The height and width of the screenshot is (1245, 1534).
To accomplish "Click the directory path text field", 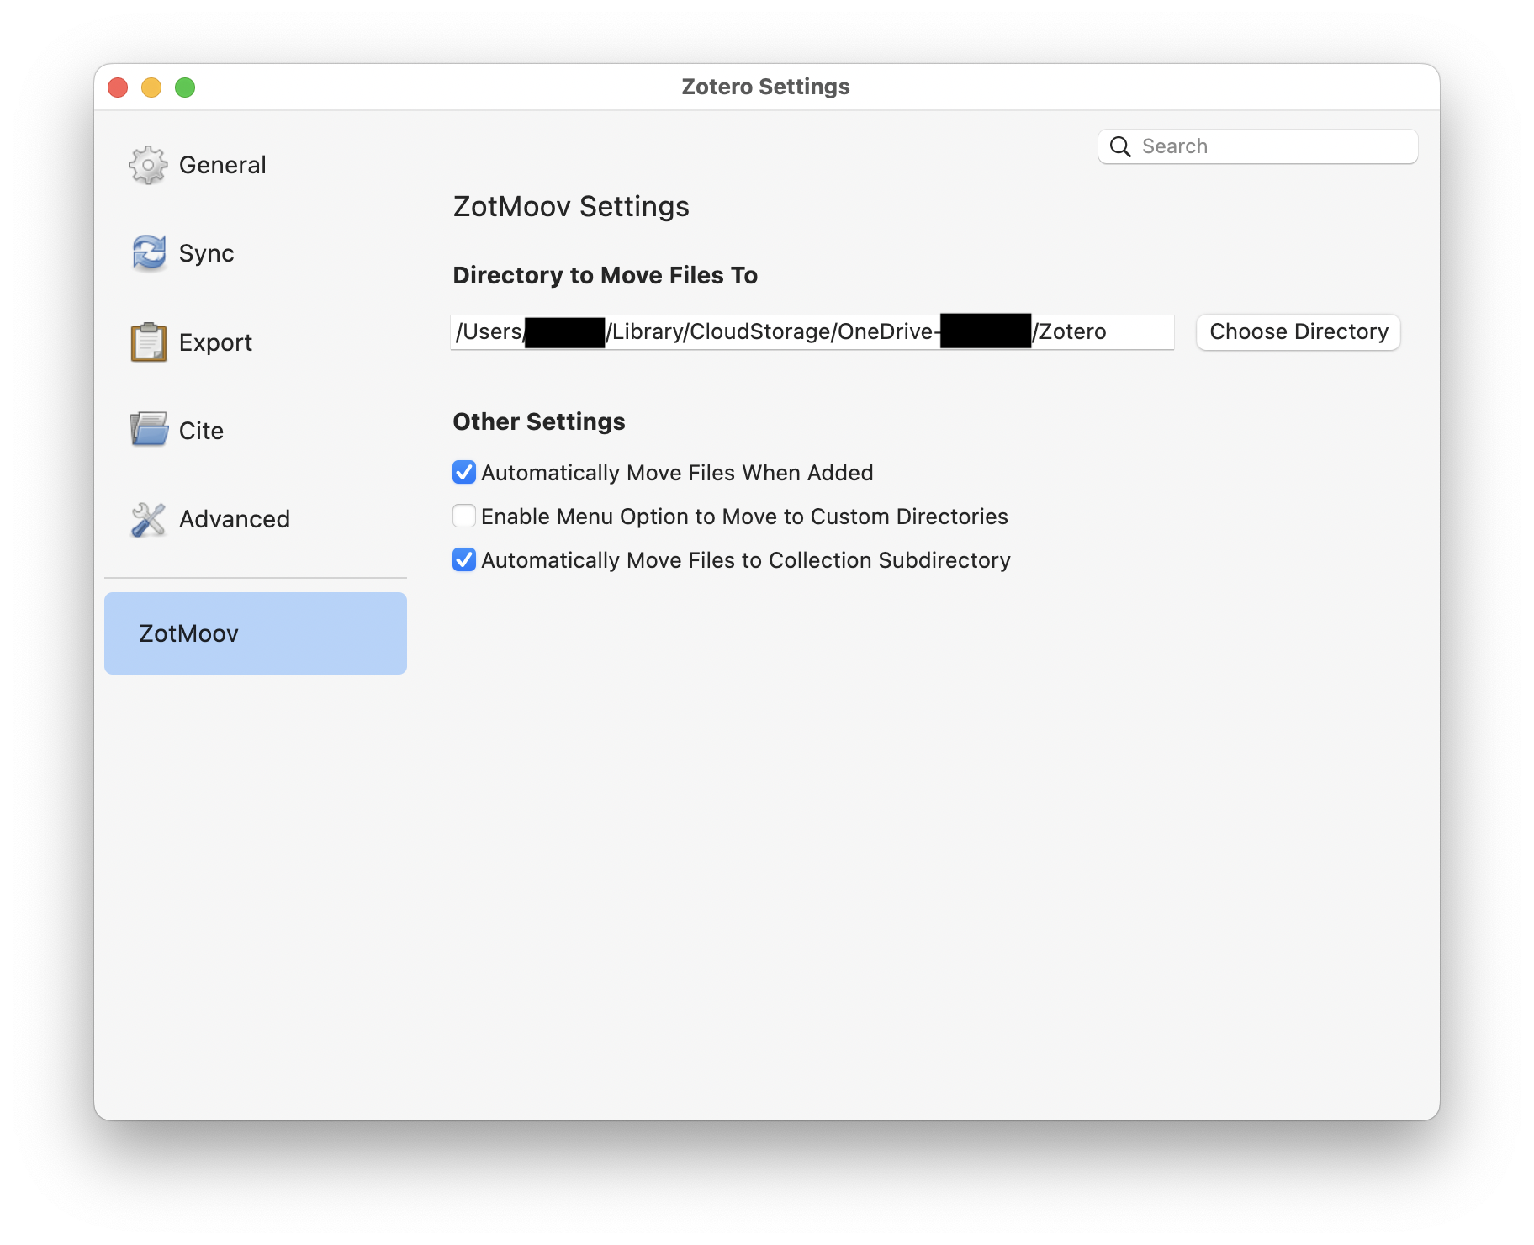I will click(812, 331).
